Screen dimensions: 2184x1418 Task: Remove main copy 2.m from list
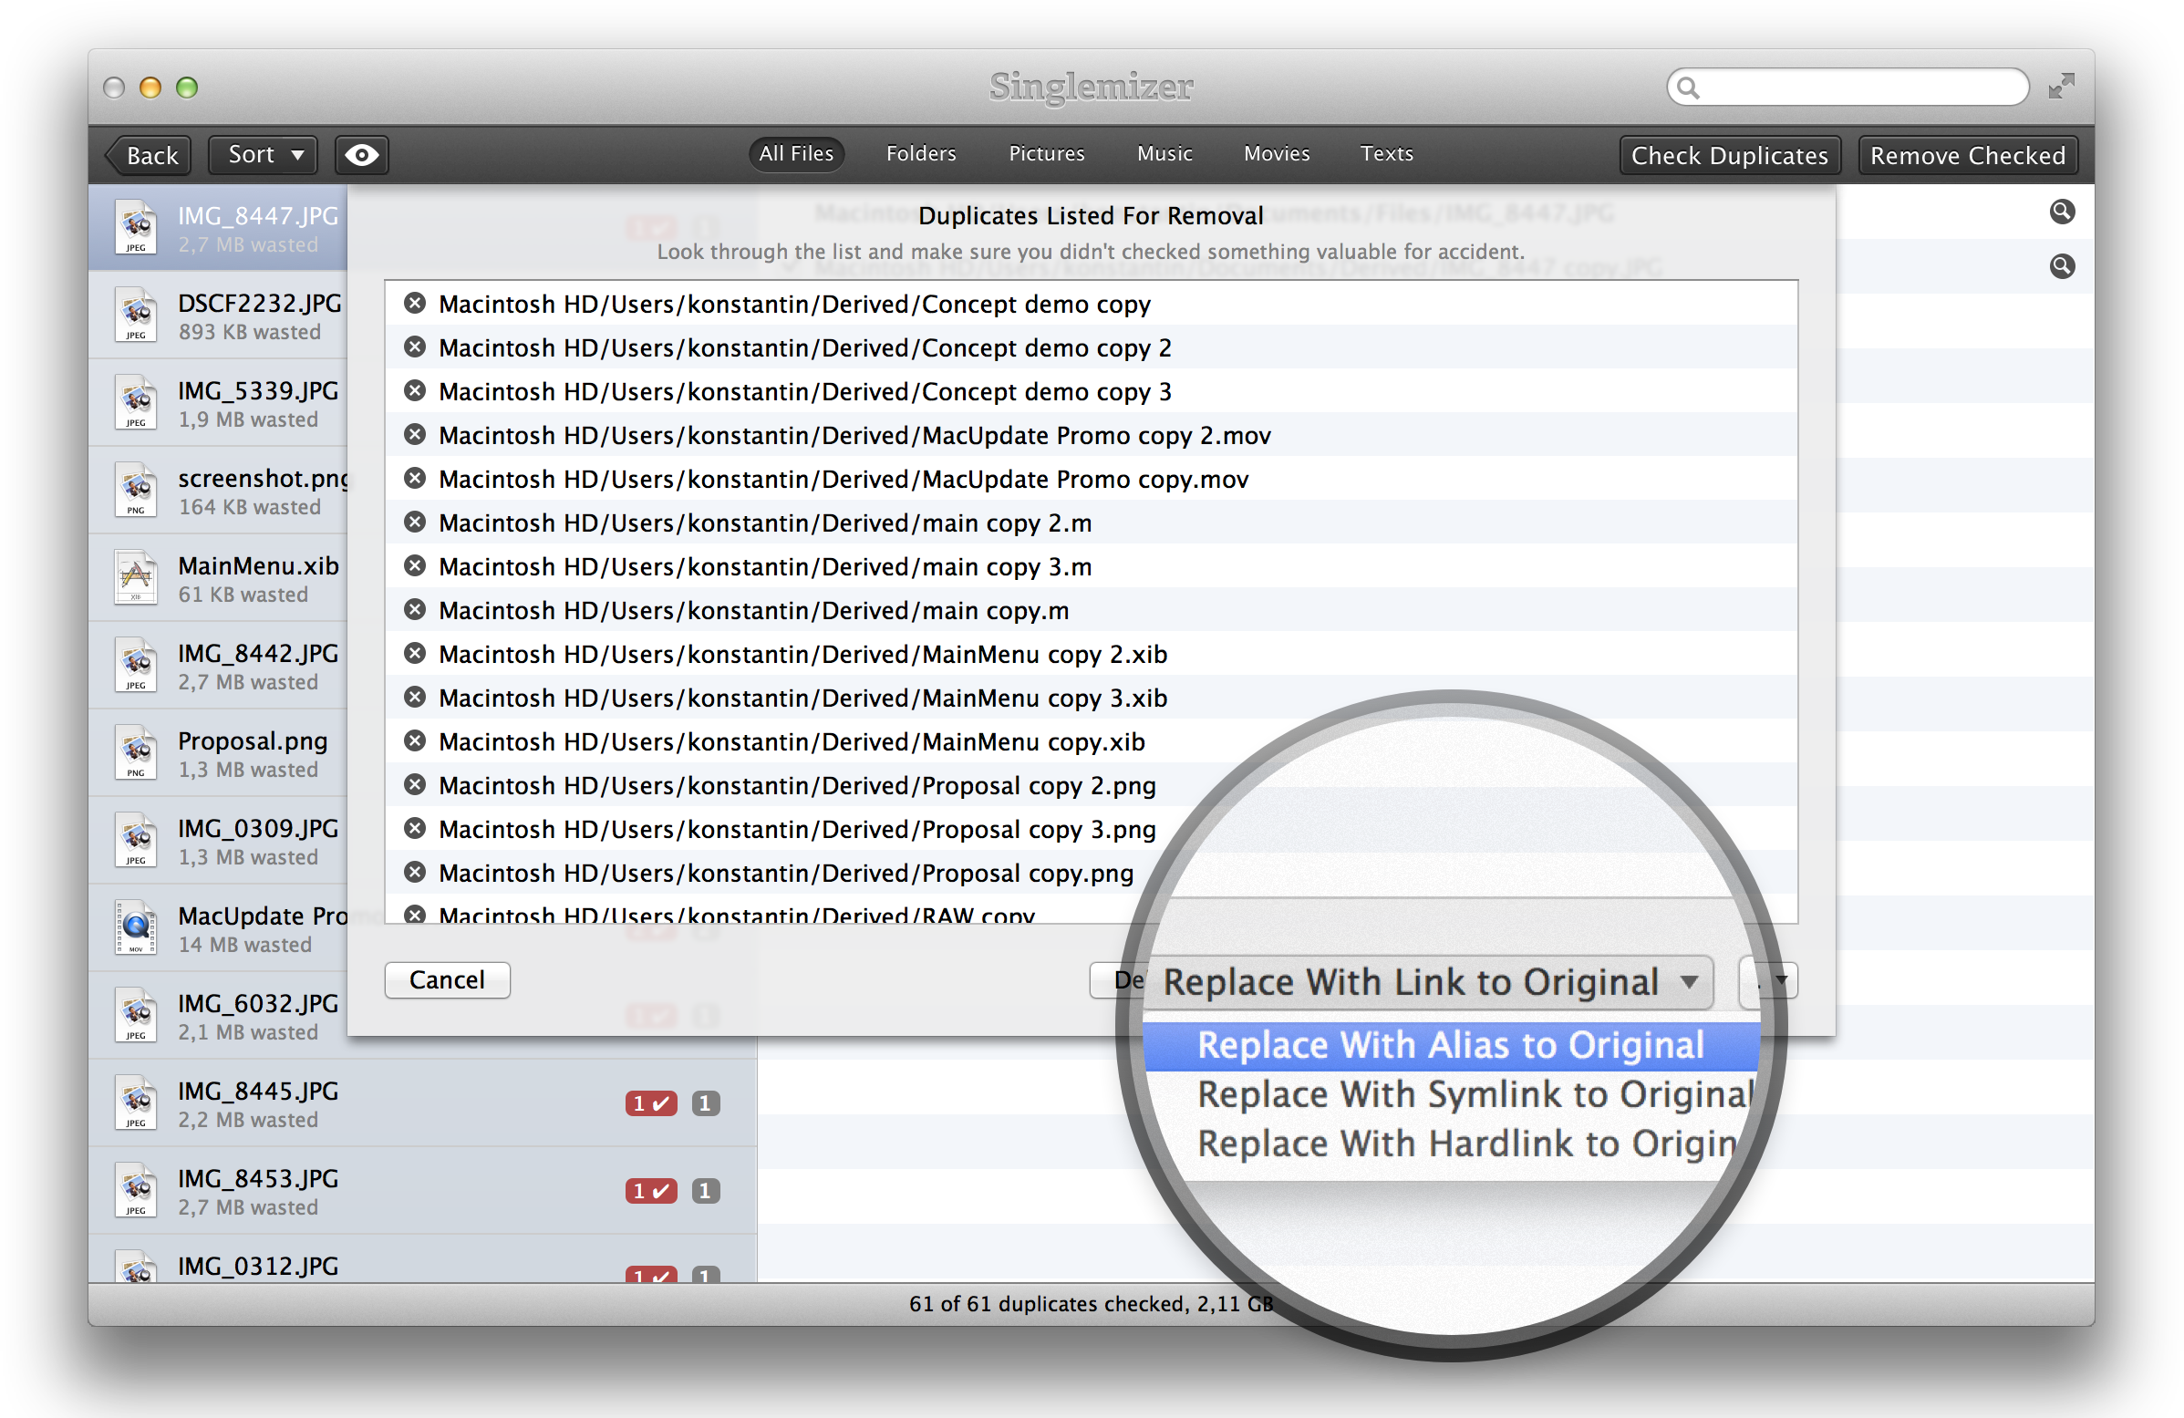415,523
